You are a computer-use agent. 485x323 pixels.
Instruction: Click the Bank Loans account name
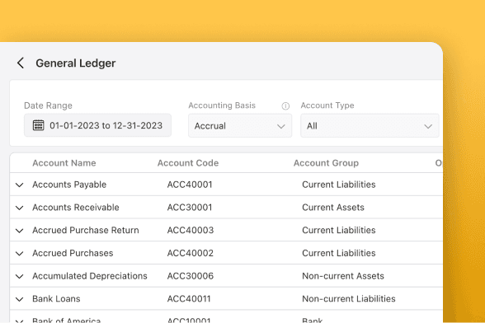[56, 299]
